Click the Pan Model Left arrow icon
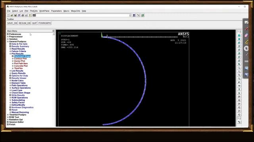 tap(239, 82)
